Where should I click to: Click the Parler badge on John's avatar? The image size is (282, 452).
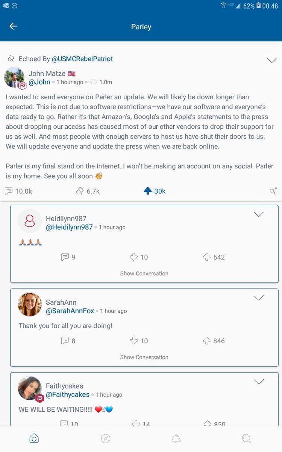pyautogui.click(x=21, y=87)
